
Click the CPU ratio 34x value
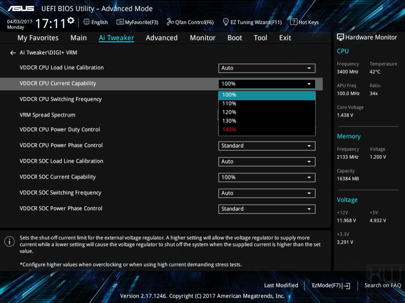pyautogui.click(x=374, y=93)
